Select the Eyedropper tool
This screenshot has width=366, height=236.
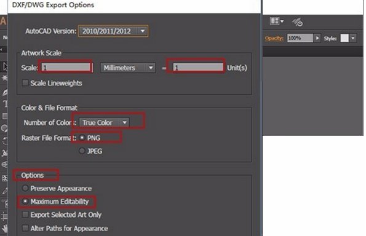[x=5, y=191]
